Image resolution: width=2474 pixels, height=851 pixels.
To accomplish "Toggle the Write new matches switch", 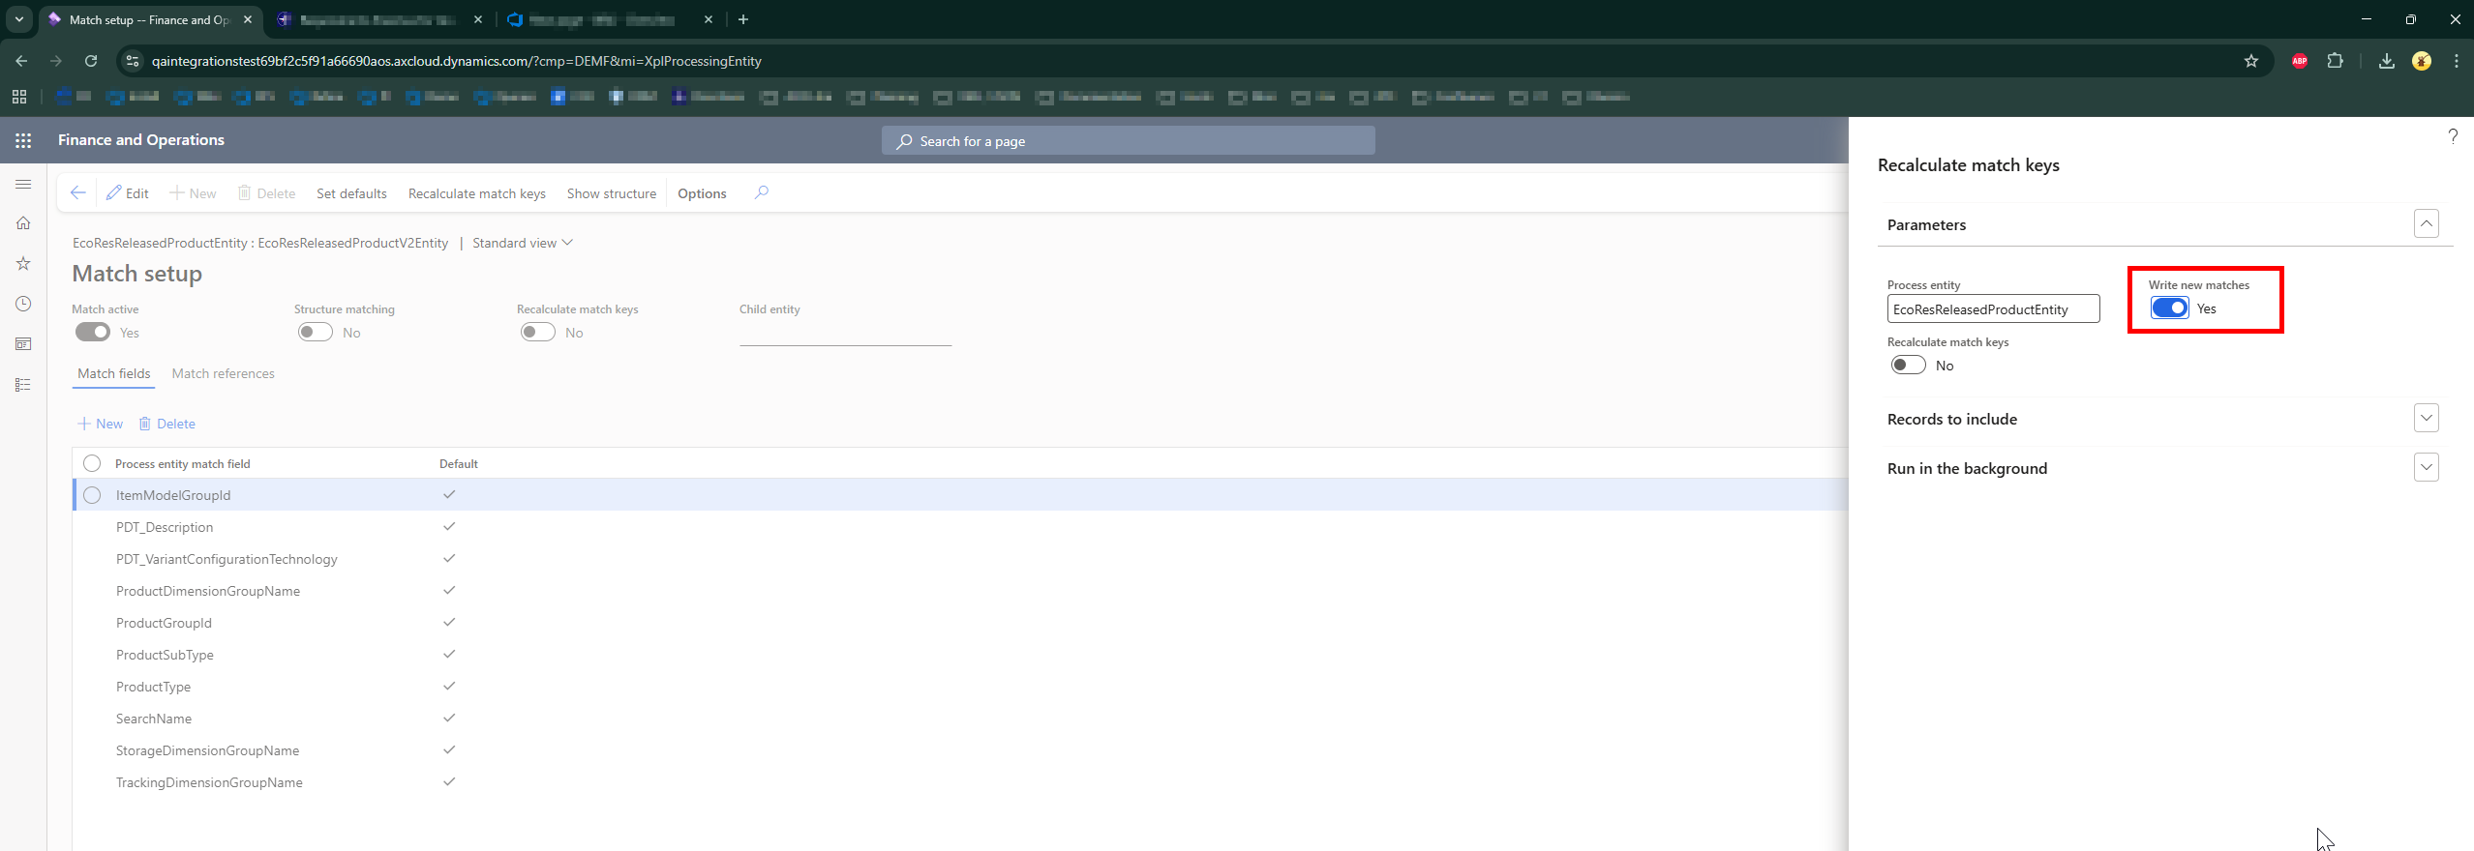I will [2169, 308].
